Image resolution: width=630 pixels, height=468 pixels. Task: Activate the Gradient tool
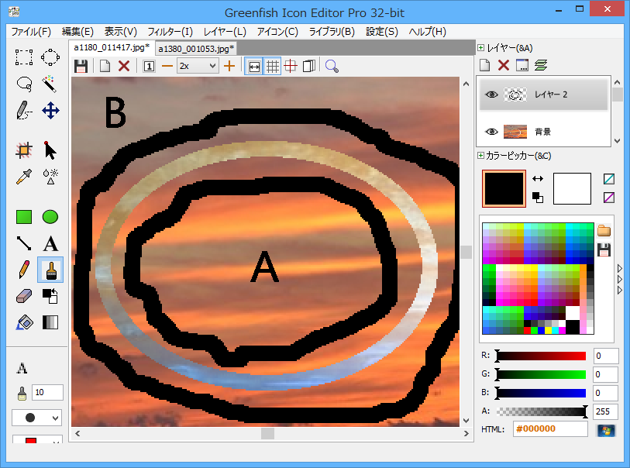coord(50,322)
